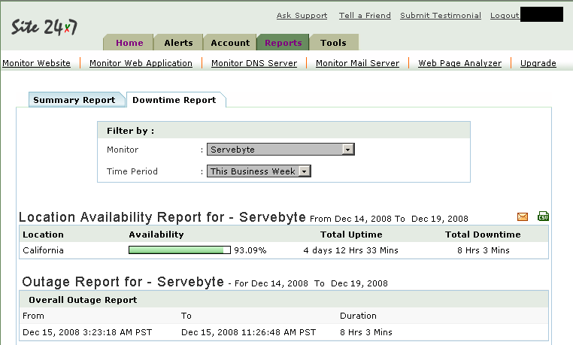Click outage start 'Dec 15, 2008 3:23:18 AM PST'

(87, 332)
